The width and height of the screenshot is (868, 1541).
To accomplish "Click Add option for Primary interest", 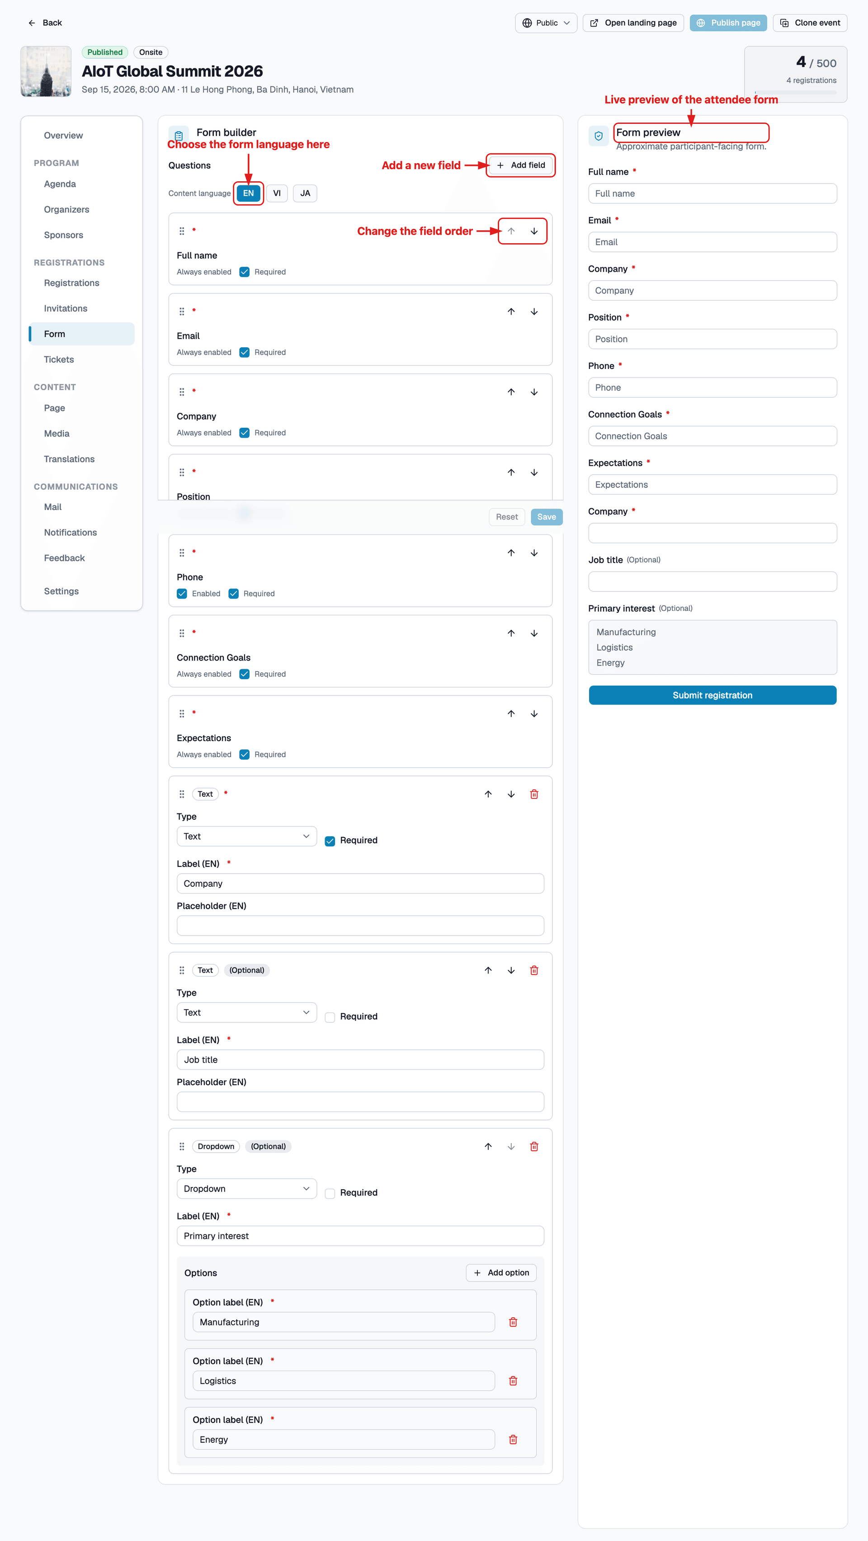I will [501, 1272].
